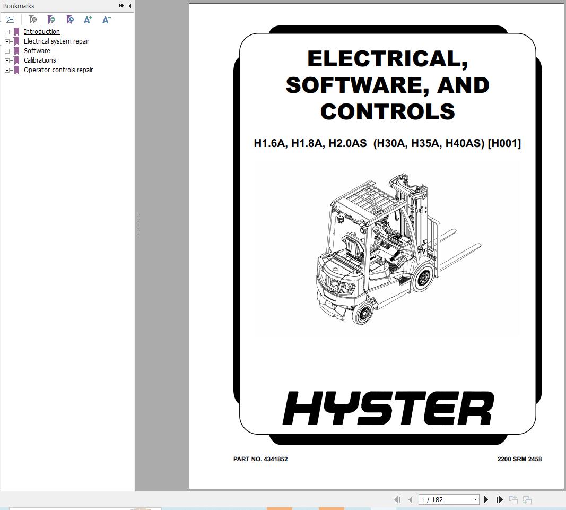Go to the next page
This screenshot has width=566, height=510.
click(486, 500)
